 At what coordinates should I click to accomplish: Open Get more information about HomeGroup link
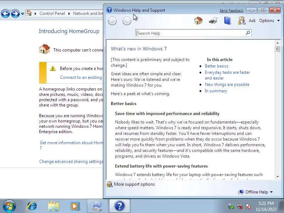pos(71,145)
